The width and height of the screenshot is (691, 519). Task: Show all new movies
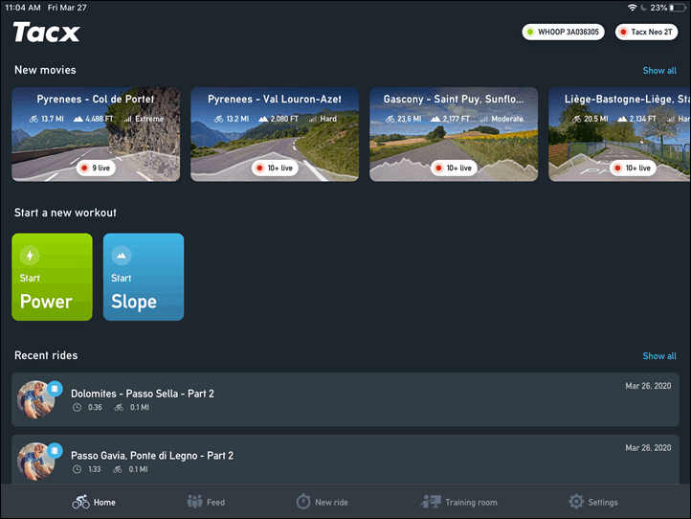pos(659,71)
